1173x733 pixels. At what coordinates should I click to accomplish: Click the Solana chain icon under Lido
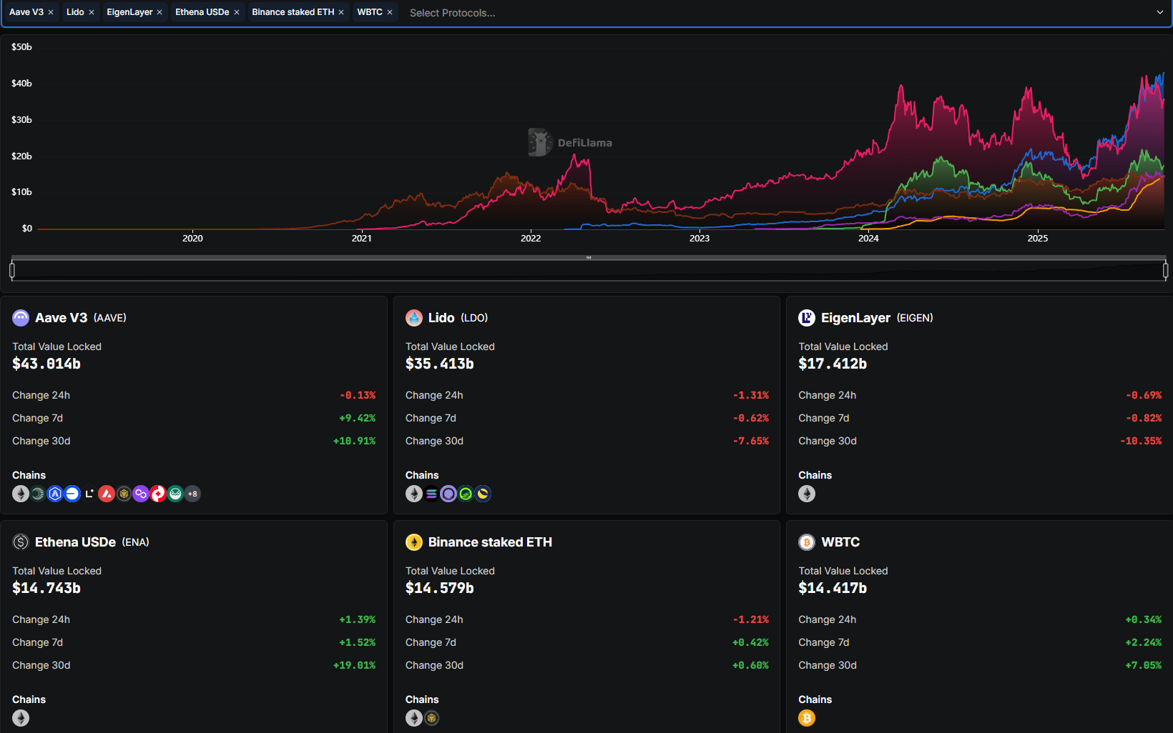pos(431,494)
